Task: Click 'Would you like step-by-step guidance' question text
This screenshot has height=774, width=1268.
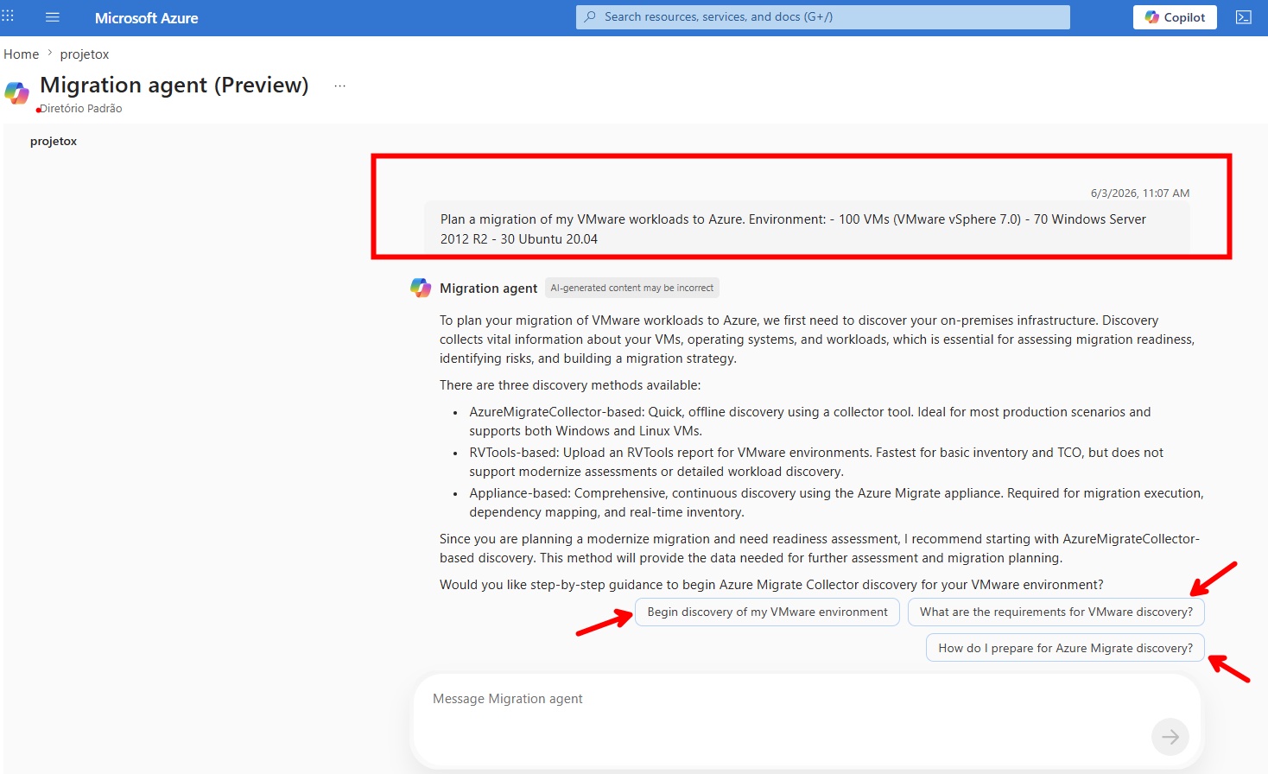Action: point(771,585)
